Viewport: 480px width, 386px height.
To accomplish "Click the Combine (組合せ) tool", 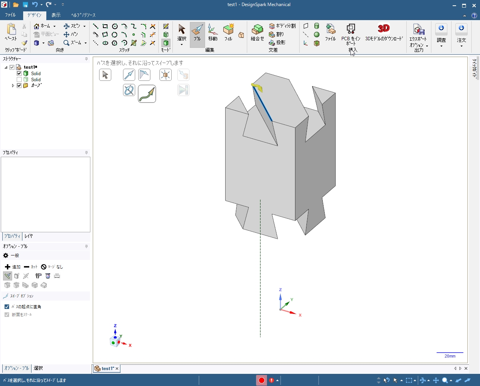I will point(257,33).
